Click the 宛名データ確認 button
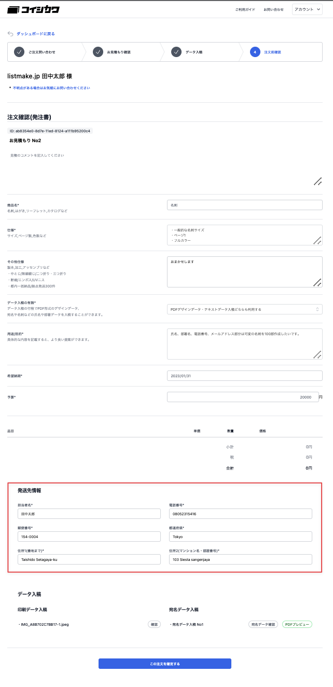Image resolution: width=333 pixels, height=687 pixels. pos(263,624)
